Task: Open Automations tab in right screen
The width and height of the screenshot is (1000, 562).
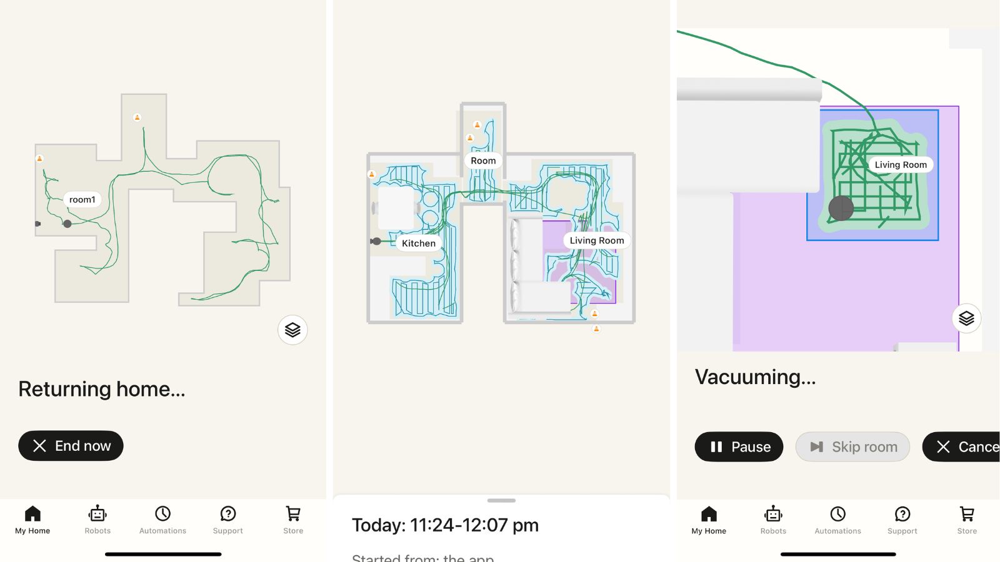Action: [837, 520]
